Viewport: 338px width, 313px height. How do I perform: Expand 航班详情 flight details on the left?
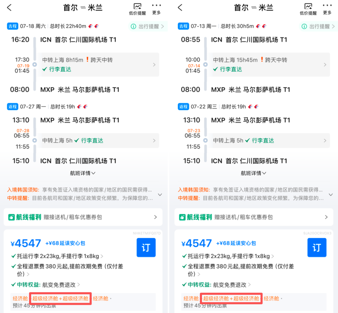pyautogui.click(x=83, y=173)
